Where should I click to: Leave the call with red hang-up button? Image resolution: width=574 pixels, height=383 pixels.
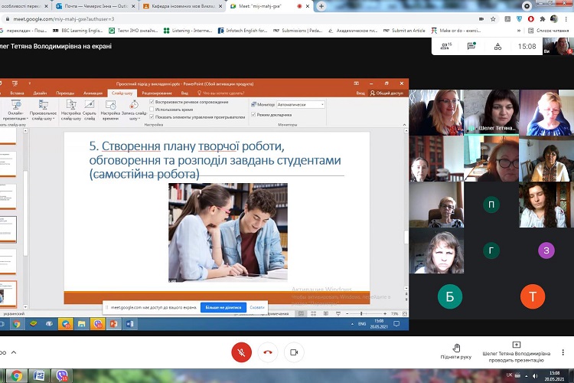coord(268,352)
